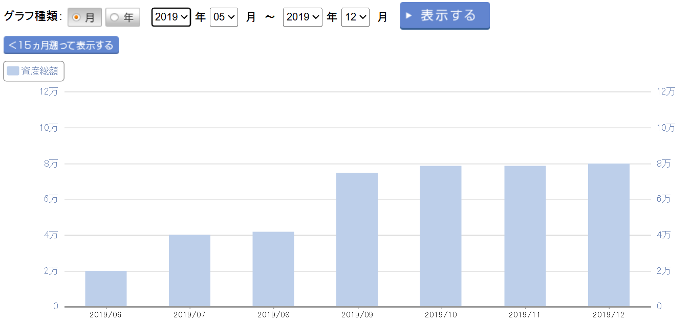Click the play arrow icon on 表示する
Viewport: 691px width, 324px height.
click(x=409, y=16)
